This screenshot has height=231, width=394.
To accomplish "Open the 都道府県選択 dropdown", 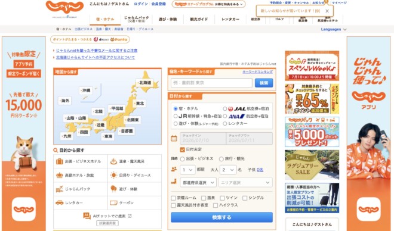I will pyautogui.click(x=198, y=182).
